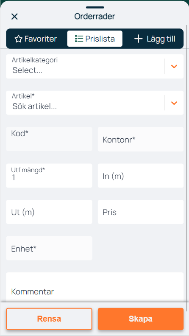Select the Lägg till plus tab

pos(155,39)
